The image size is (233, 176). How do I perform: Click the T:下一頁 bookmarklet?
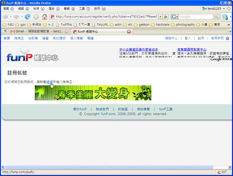pos(82,24)
